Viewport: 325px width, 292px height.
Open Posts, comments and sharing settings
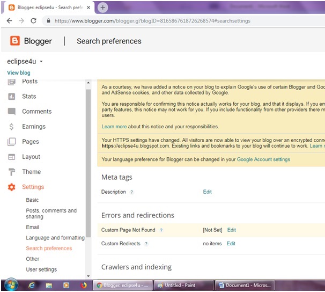pos(51,214)
